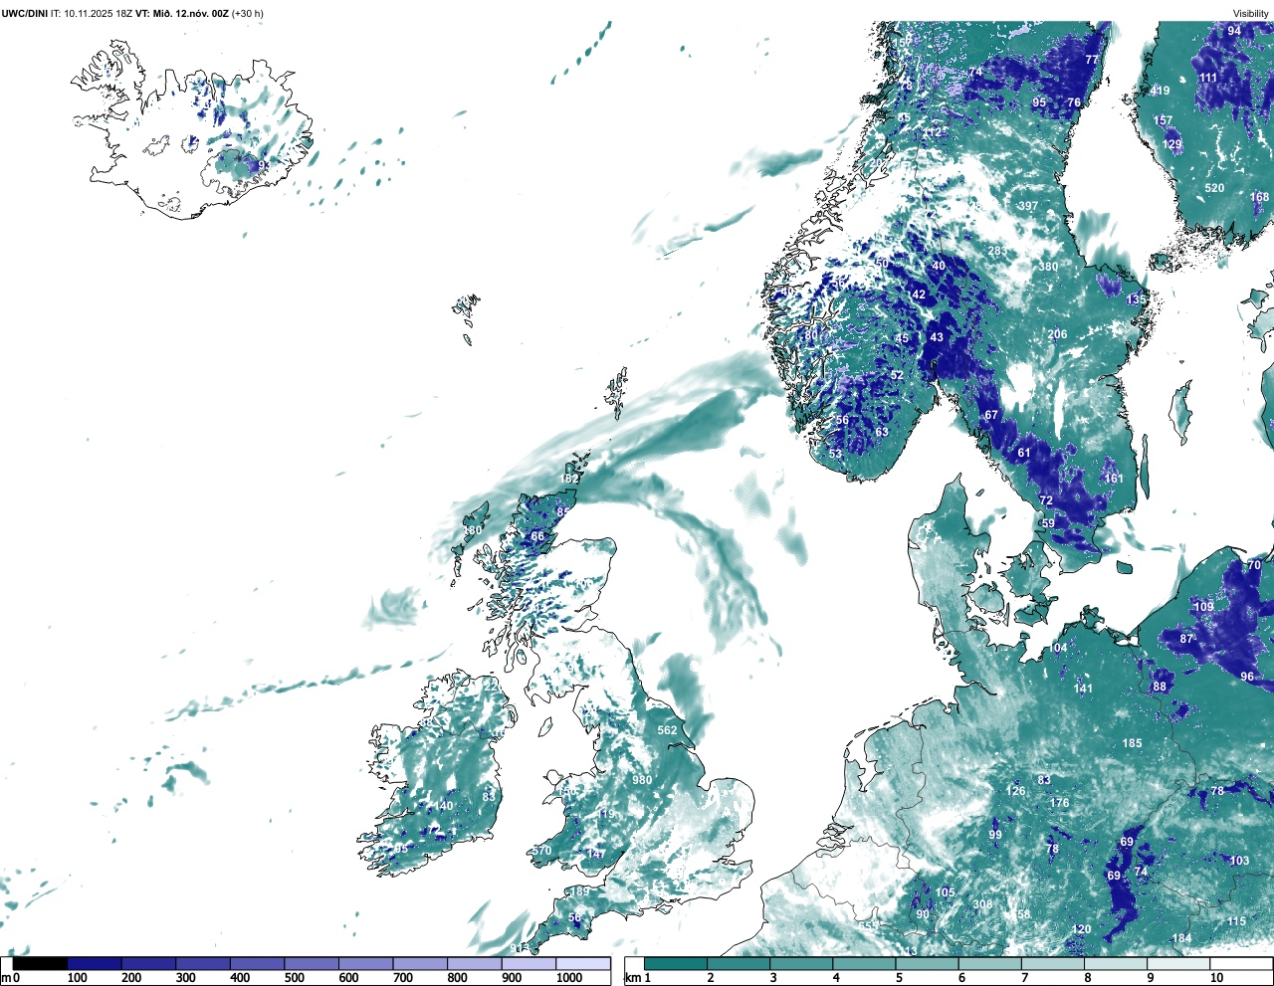The height and width of the screenshot is (986, 1274).
Task: Click the '140' value over Ireland
Action: click(444, 806)
